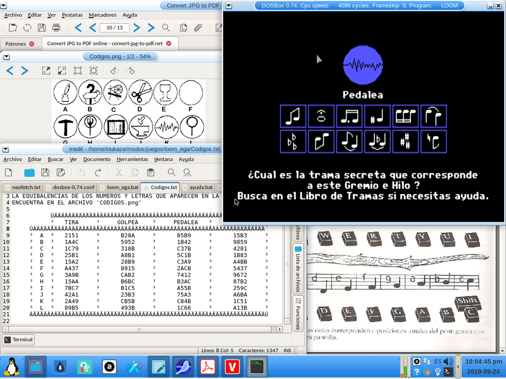The height and width of the screenshot is (379, 506).
Task: Click paste icon in medit toolbar
Action: click(x=150, y=172)
